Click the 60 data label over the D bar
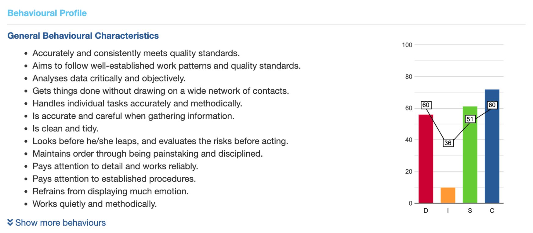This screenshot has width=533, height=233. tap(426, 105)
